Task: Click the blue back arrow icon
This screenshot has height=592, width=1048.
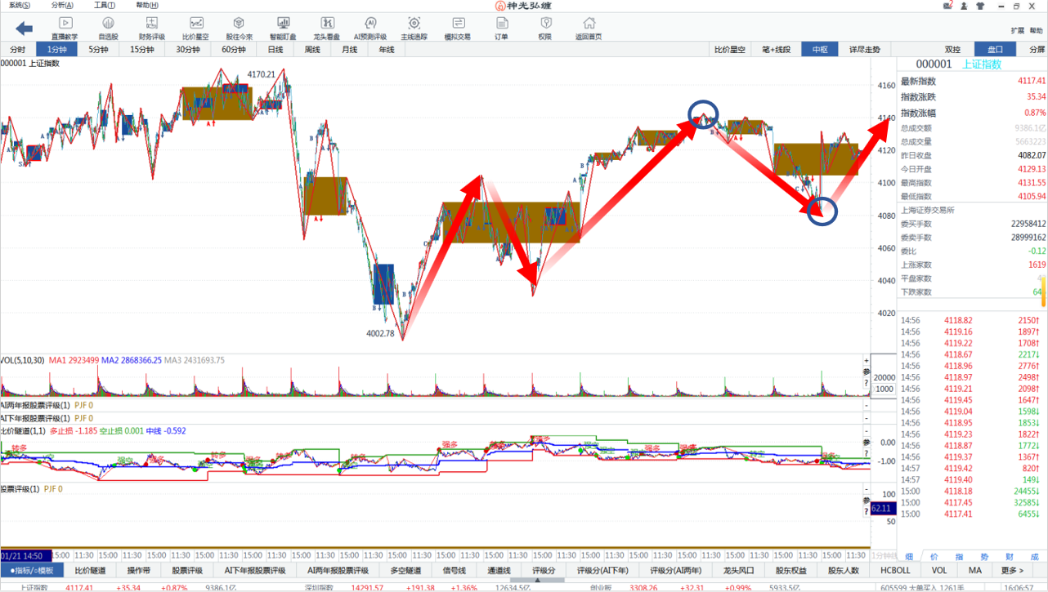Action: tap(24, 29)
